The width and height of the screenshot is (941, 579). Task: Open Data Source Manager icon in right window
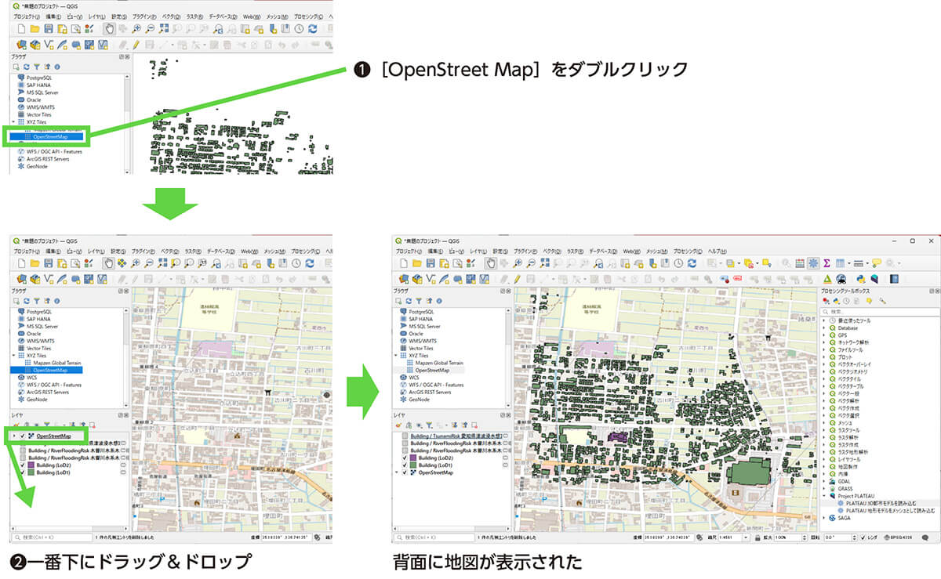point(404,279)
